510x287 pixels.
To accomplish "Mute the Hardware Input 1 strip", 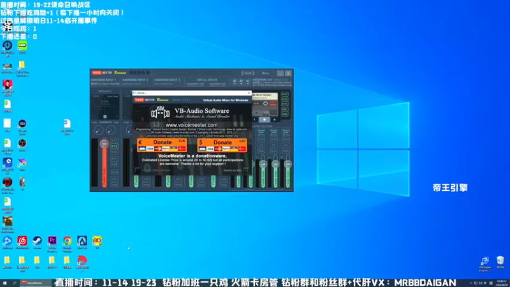I will [114, 184].
